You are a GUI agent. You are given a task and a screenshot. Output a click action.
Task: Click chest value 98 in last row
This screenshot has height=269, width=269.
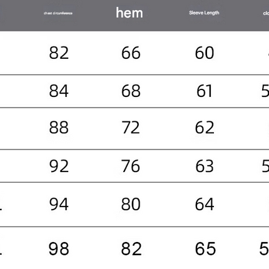(x=59, y=248)
